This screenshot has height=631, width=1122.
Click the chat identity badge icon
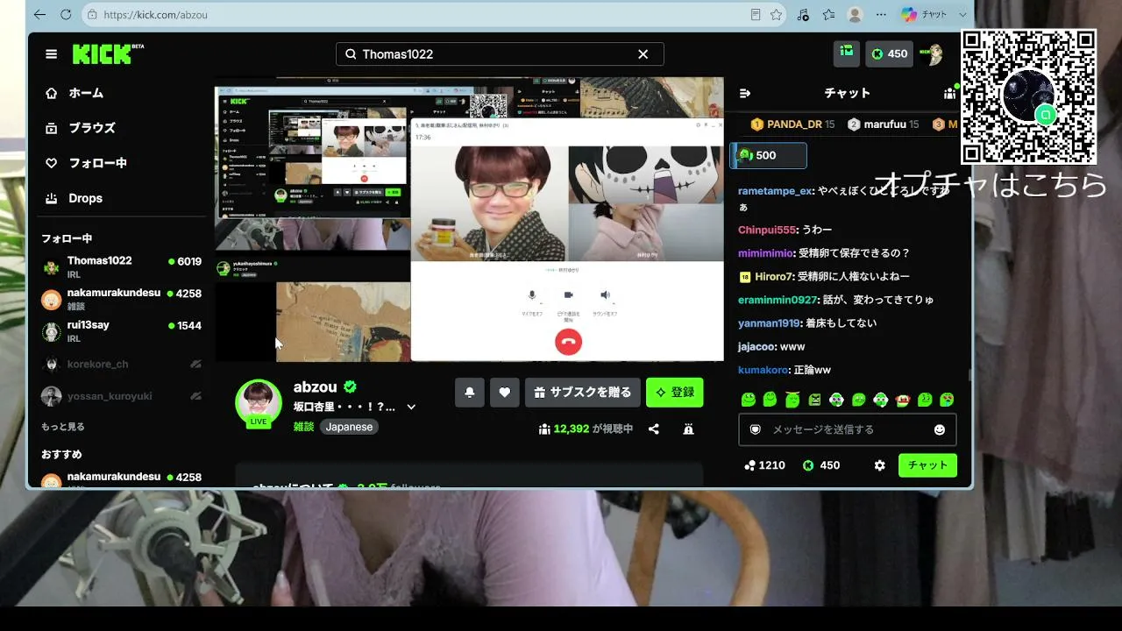[x=755, y=429]
